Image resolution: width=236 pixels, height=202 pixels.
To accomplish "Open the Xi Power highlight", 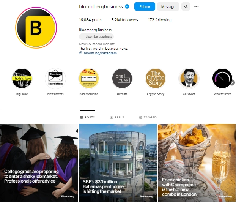I will (189, 79).
